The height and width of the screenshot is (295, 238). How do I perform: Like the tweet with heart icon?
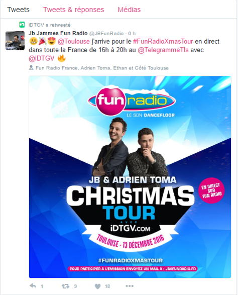point(97,286)
